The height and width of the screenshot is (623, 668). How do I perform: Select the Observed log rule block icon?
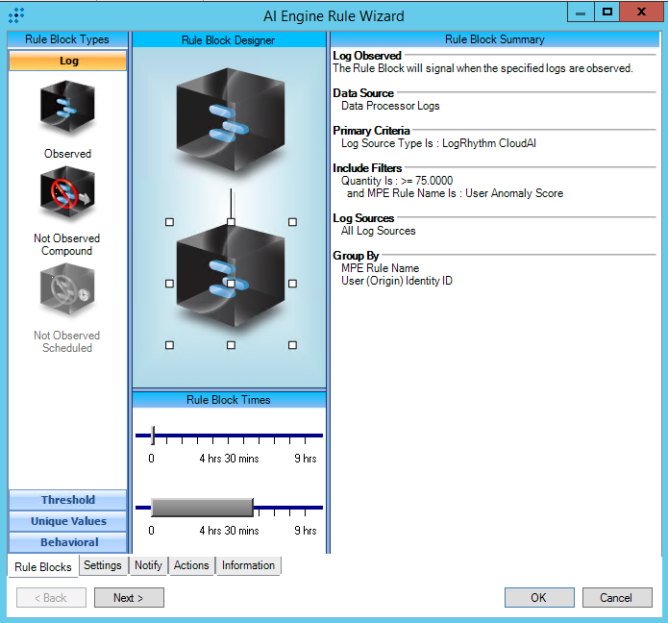[x=67, y=108]
